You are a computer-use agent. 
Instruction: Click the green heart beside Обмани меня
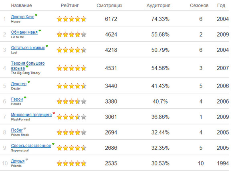tap(40, 31)
